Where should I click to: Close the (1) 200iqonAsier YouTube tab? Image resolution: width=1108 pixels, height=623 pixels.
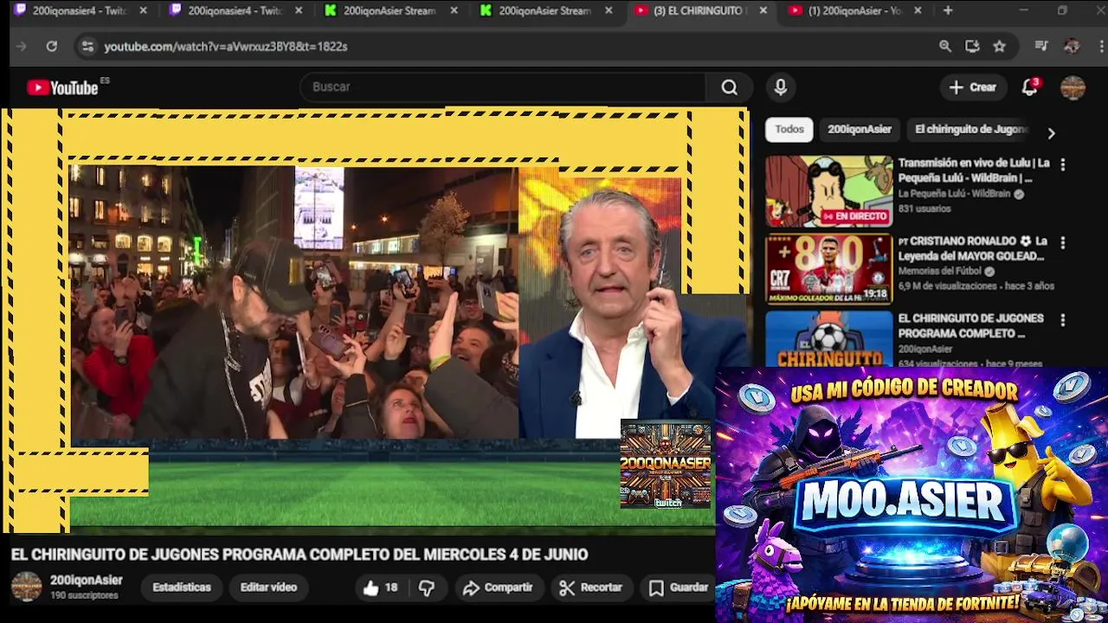[x=918, y=10]
